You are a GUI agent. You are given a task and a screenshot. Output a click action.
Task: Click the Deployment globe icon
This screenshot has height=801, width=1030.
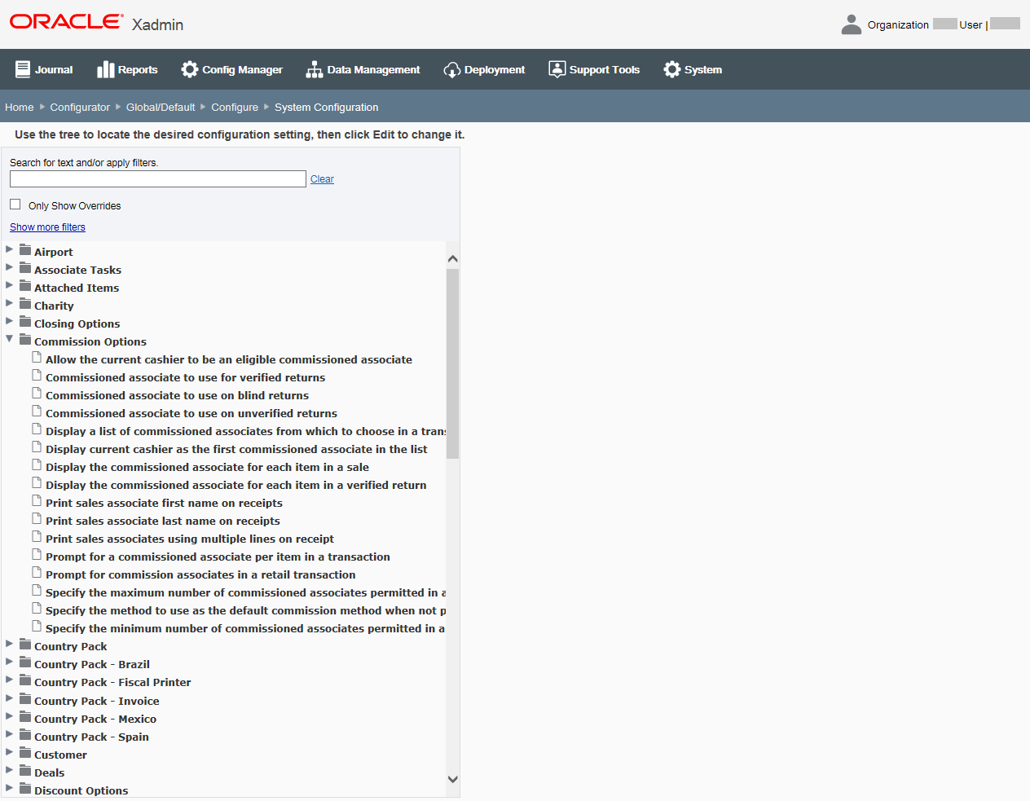[x=451, y=68]
